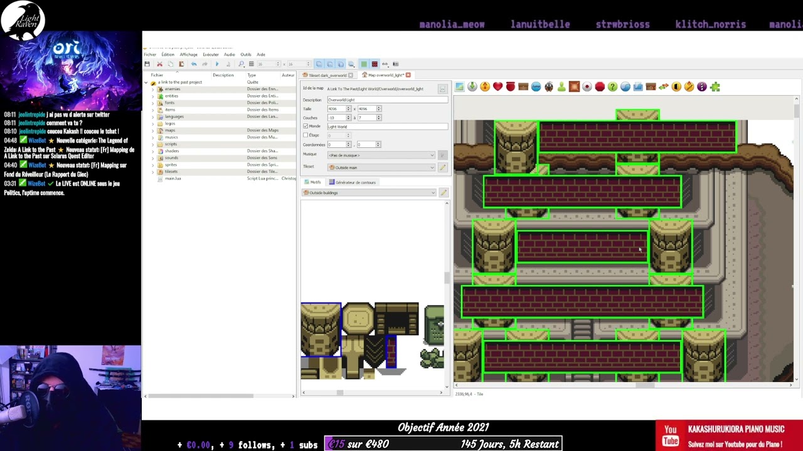
Task: Expand the sprites folder
Action: click(x=152, y=165)
